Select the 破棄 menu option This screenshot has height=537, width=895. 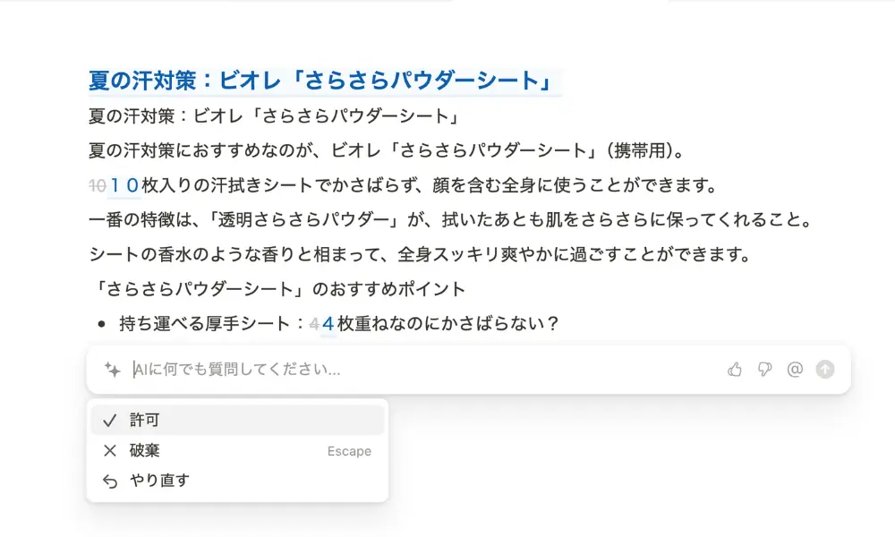237,450
